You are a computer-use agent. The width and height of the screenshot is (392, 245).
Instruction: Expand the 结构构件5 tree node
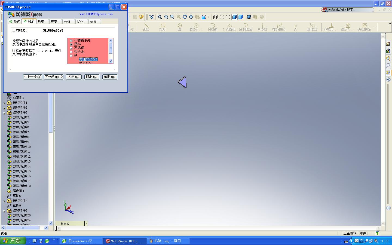point(4,211)
